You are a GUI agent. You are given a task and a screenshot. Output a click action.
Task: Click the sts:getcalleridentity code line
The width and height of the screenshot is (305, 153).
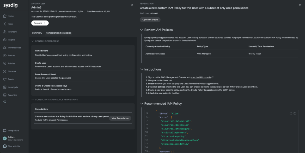coord(175,144)
